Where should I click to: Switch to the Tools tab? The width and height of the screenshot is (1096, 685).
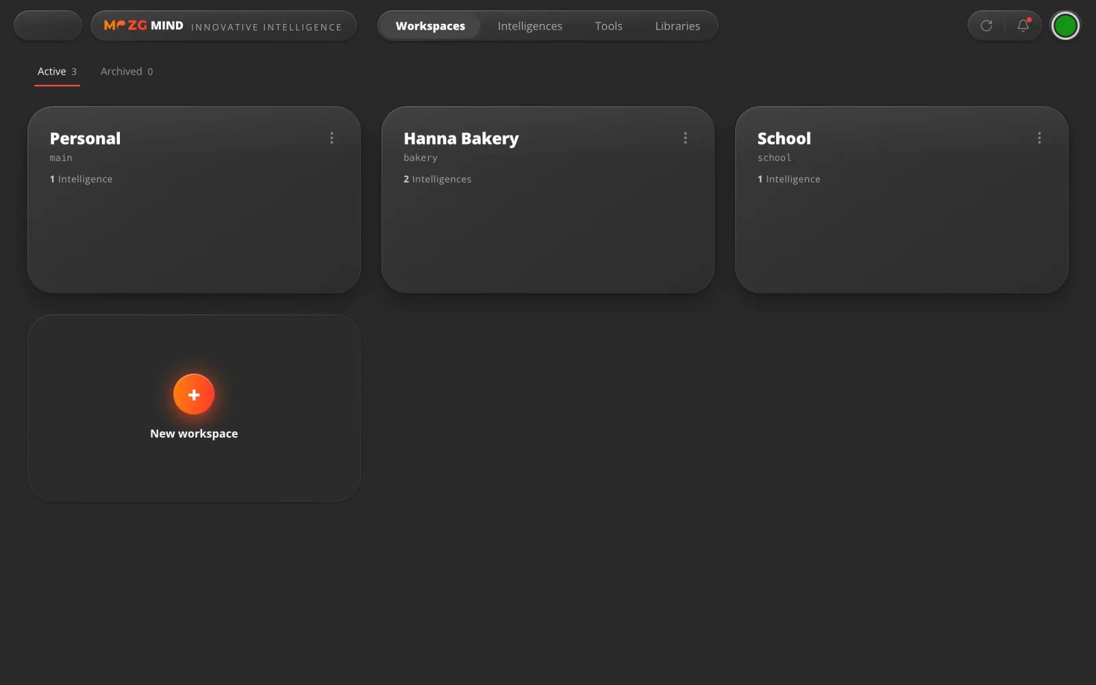point(608,26)
